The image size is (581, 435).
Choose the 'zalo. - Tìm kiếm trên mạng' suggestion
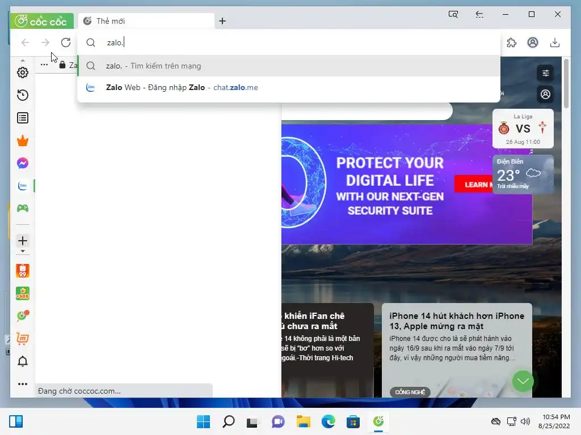[289, 66]
